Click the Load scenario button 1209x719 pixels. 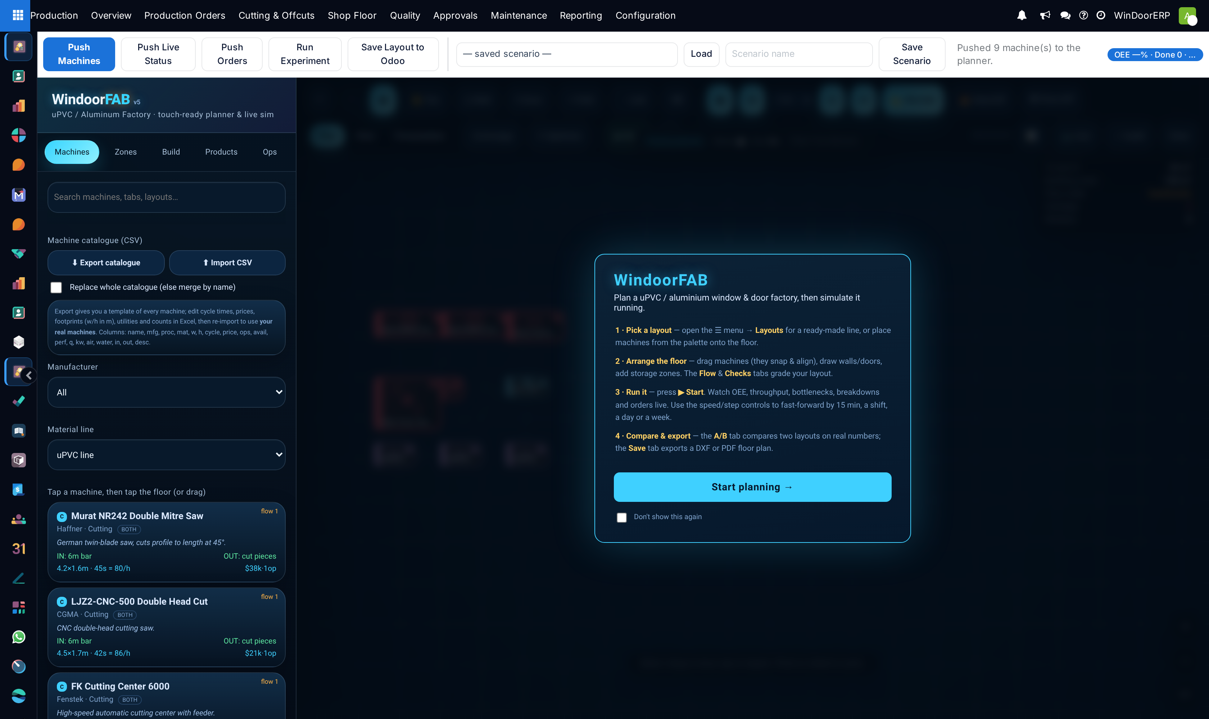click(701, 54)
